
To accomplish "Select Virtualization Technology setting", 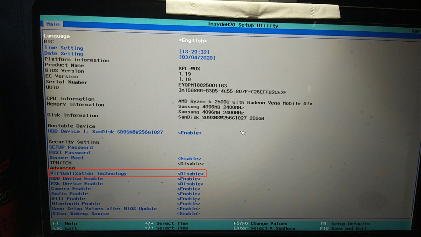I will click(88, 173).
